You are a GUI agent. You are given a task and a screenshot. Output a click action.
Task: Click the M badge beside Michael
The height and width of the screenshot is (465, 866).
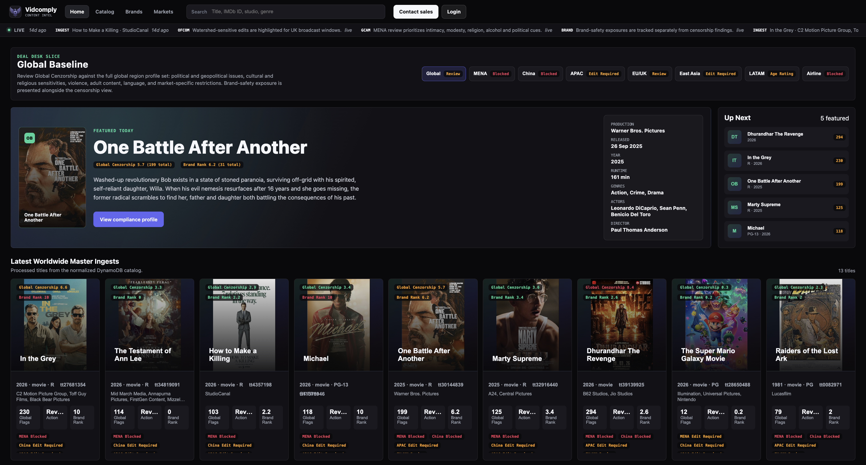tap(734, 231)
